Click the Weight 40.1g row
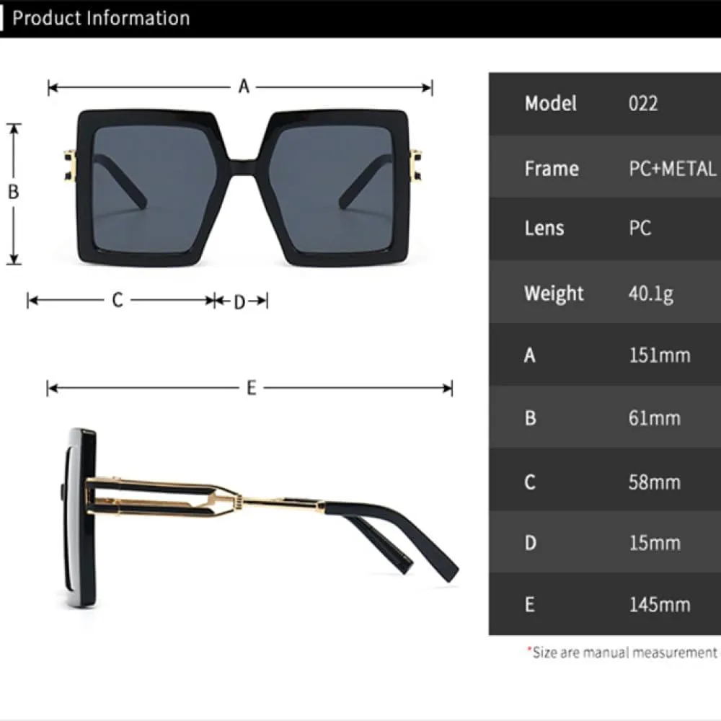 pos(605,291)
